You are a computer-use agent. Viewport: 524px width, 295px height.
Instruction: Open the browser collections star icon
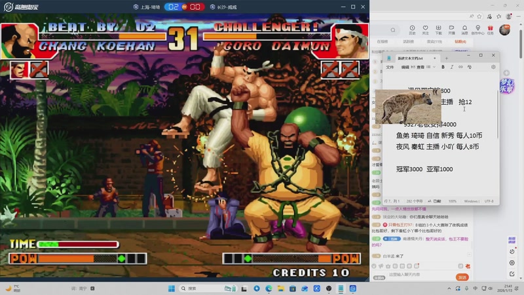[498, 16]
